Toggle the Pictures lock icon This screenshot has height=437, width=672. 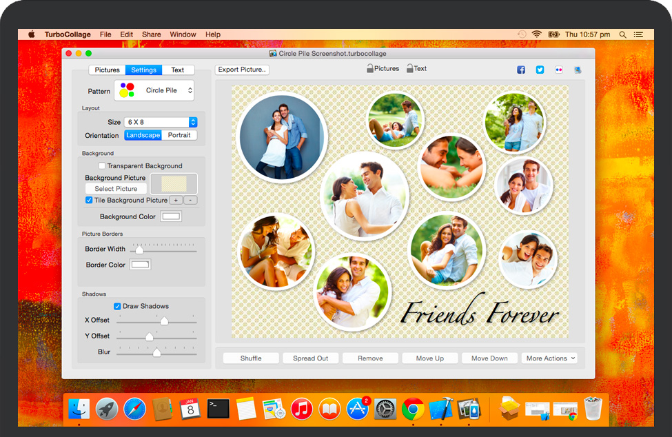pos(370,68)
